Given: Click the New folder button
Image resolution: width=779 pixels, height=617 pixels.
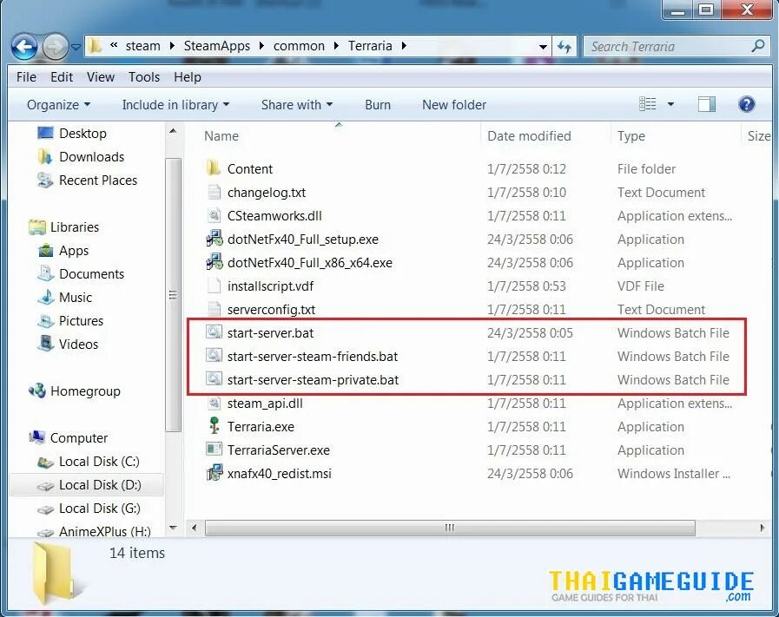Looking at the screenshot, I should coord(454,105).
